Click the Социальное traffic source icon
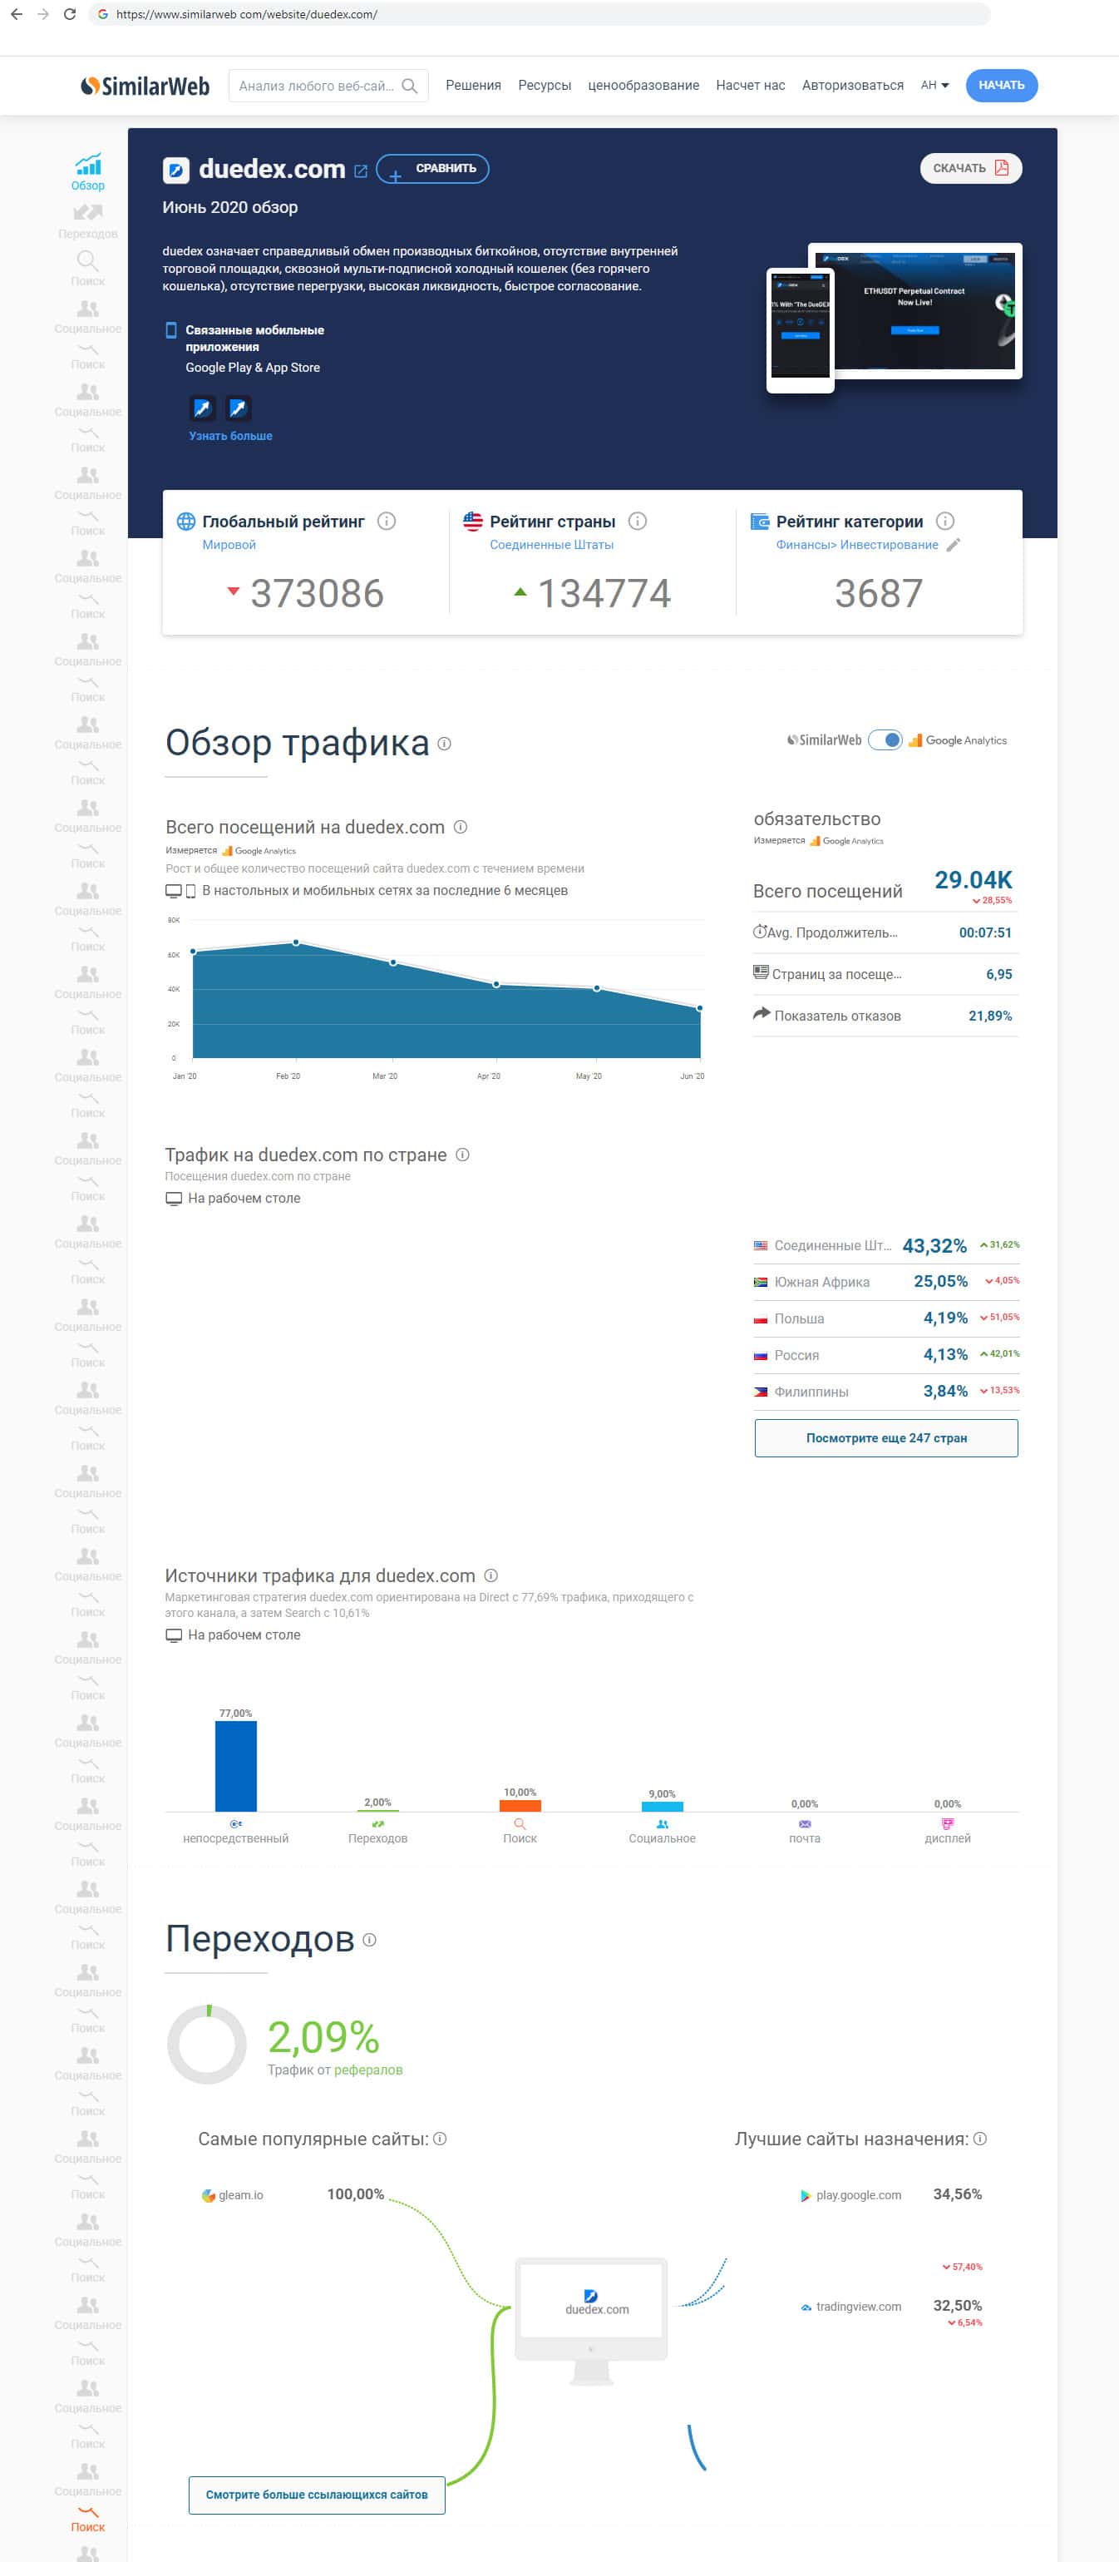 tap(663, 1824)
